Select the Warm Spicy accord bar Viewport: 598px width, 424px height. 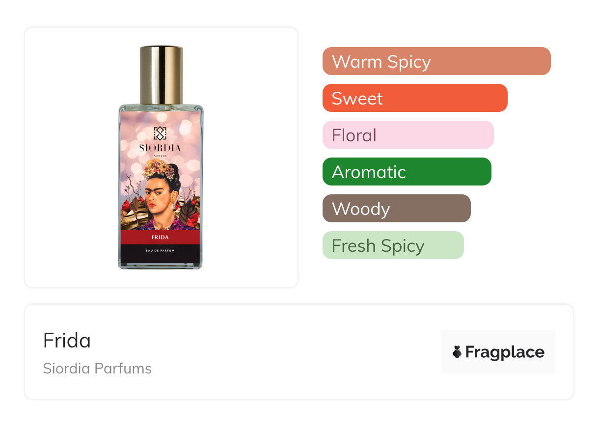pos(436,61)
